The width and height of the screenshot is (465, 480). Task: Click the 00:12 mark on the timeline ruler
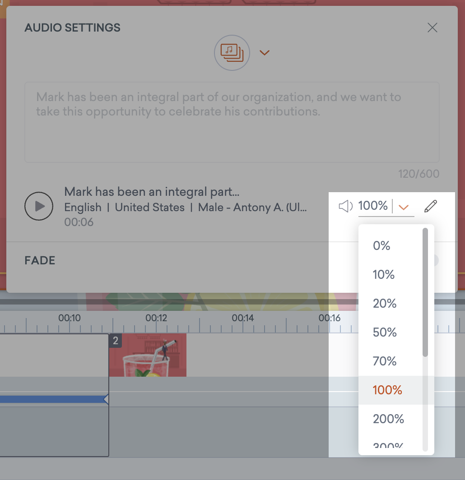tap(157, 318)
